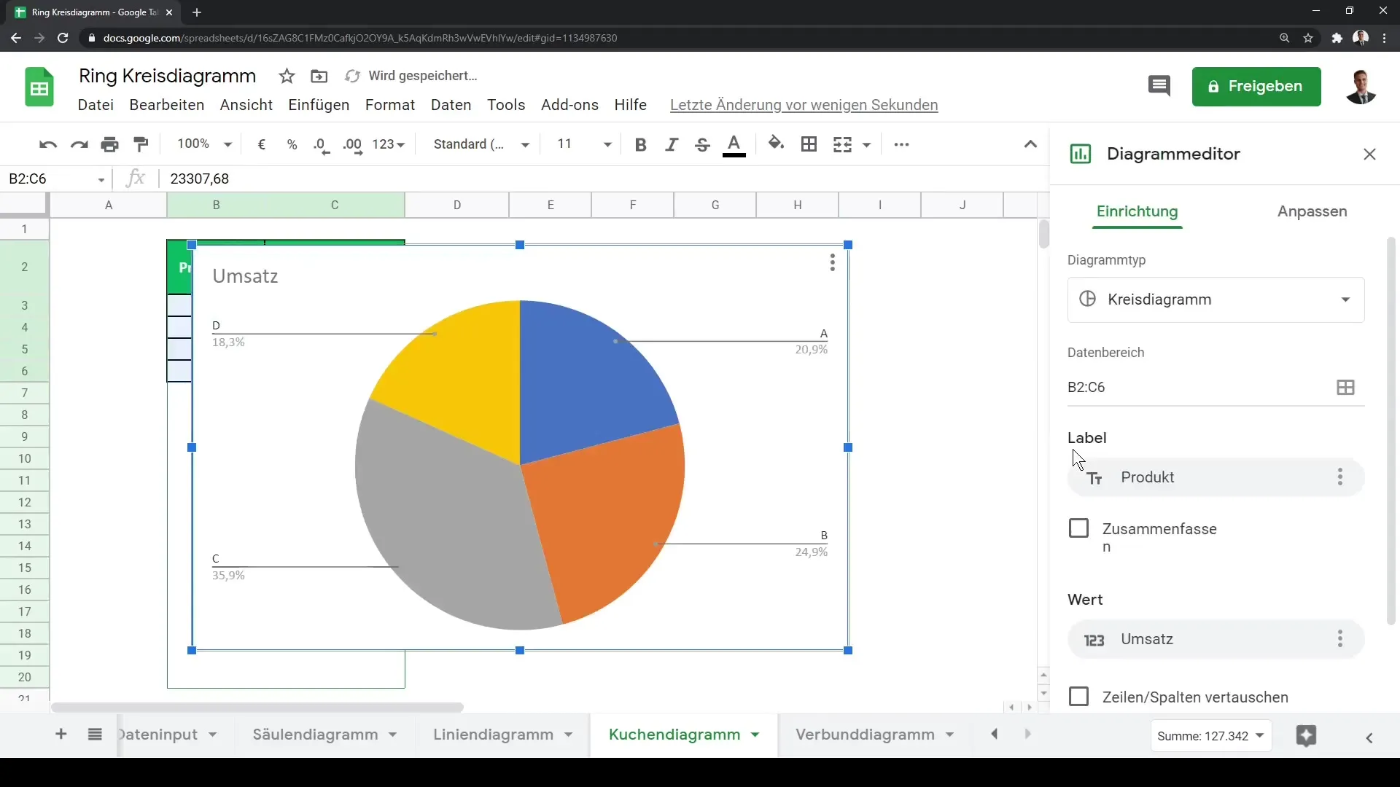Switch to the Liniendiagramm sheet tab
Viewport: 1400px width, 787px height.
493,735
